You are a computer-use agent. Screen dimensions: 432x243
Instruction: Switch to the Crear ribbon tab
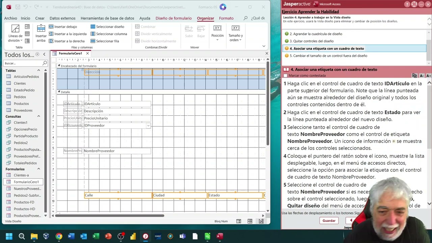tap(40, 18)
